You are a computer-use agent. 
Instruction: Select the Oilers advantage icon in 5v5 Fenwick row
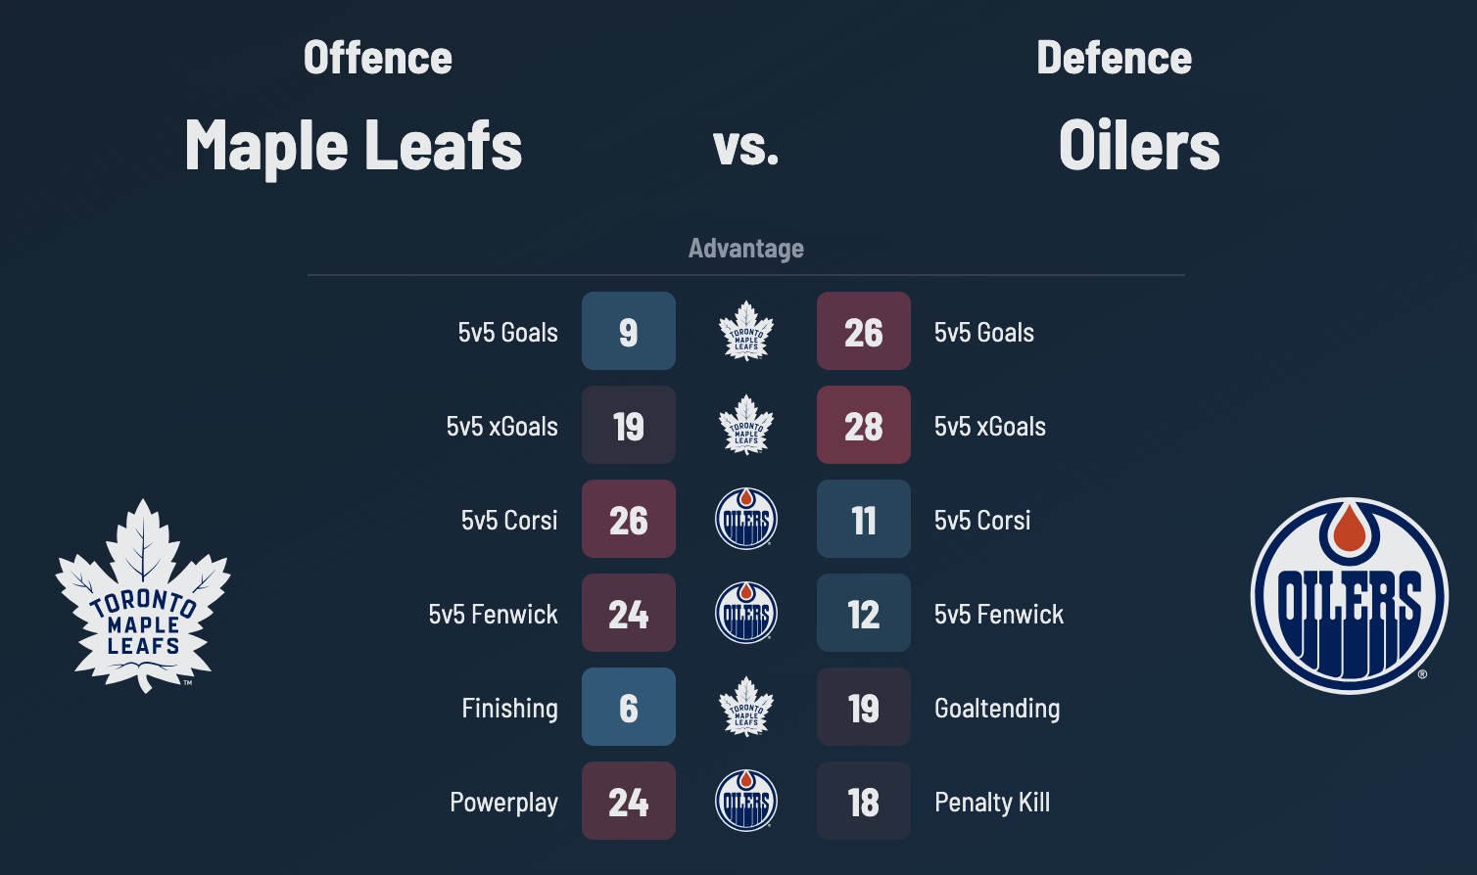click(746, 613)
